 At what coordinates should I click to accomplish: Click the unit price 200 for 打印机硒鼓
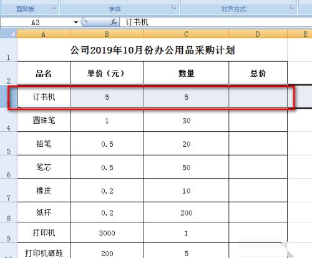(107, 251)
